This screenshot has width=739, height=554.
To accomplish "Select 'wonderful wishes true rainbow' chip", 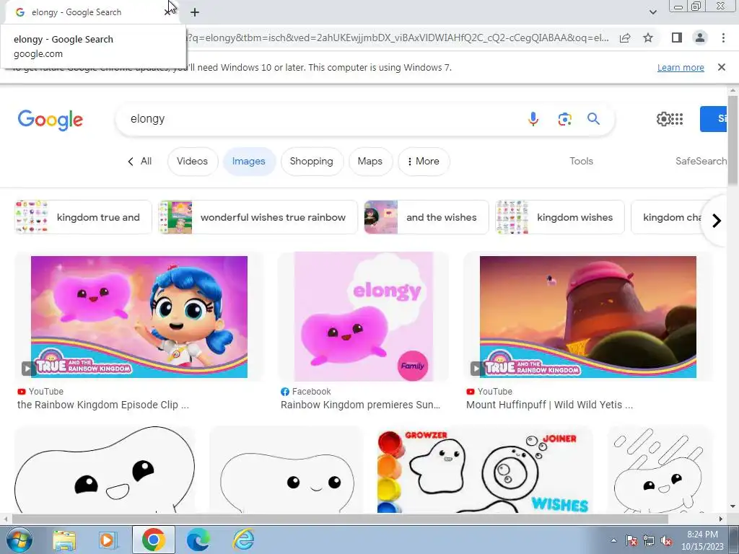I will click(x=258, y=217).
